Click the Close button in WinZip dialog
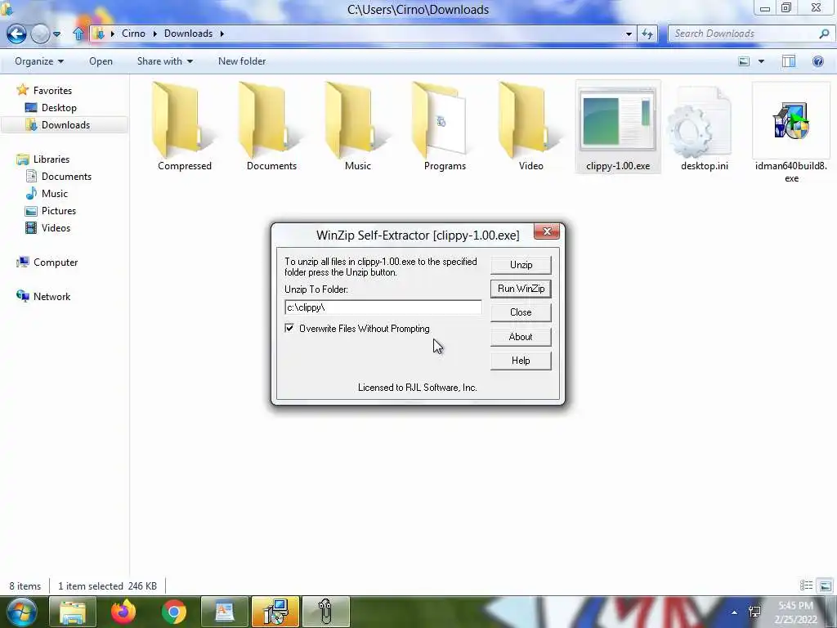This screenshot has height=628, width=837. [521, 312]
